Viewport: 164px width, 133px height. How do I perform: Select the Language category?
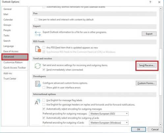pos(9,46)
